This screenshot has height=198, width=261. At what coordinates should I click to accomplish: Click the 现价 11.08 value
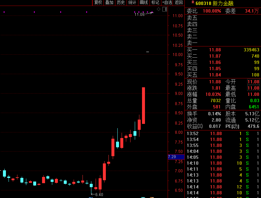(215, 82)
